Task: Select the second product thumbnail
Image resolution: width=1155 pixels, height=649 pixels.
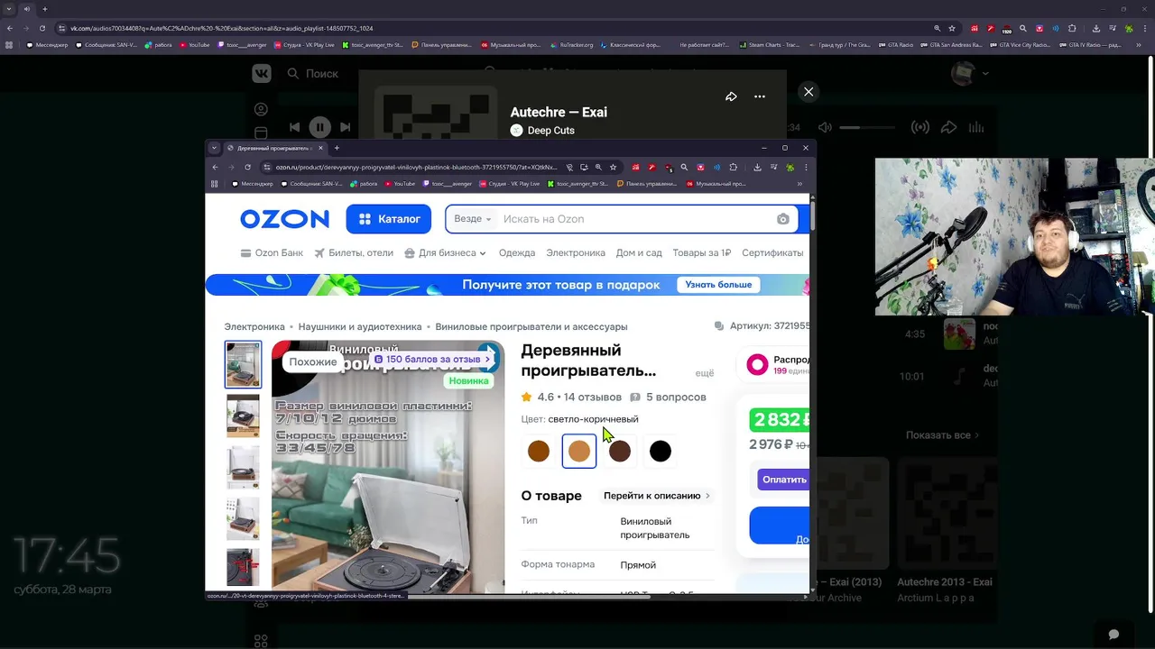Action: click(243, 416)
